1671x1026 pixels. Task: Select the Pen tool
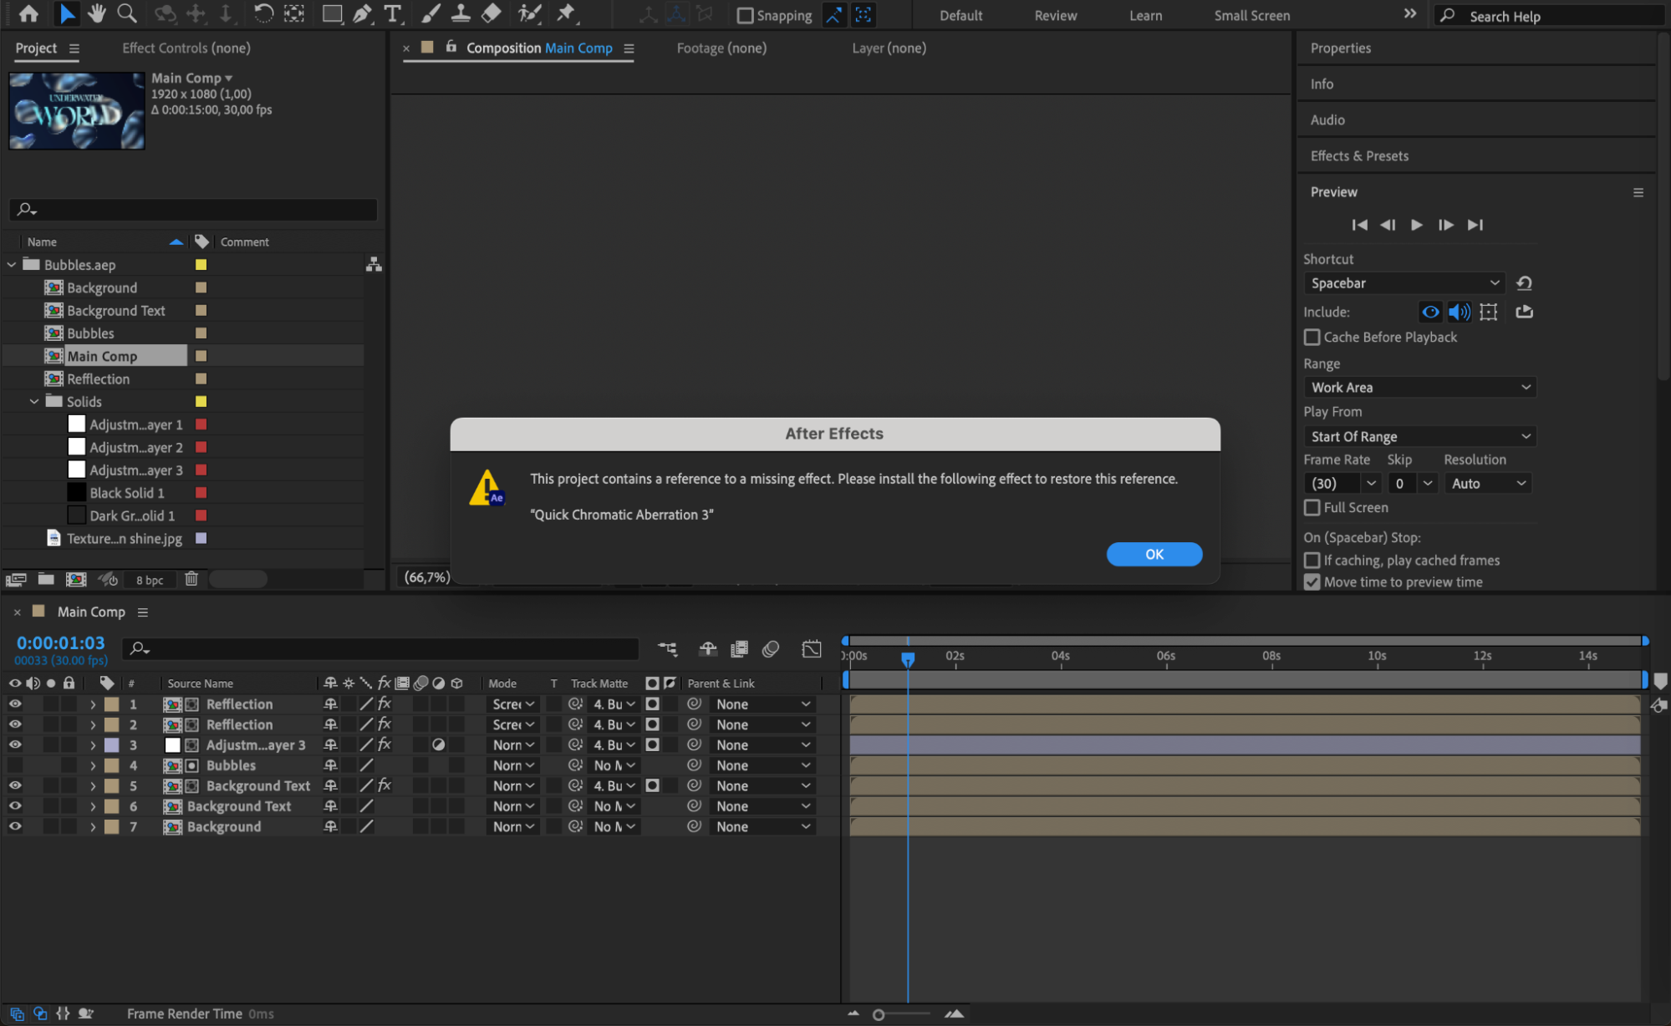(x=362, y=13)
